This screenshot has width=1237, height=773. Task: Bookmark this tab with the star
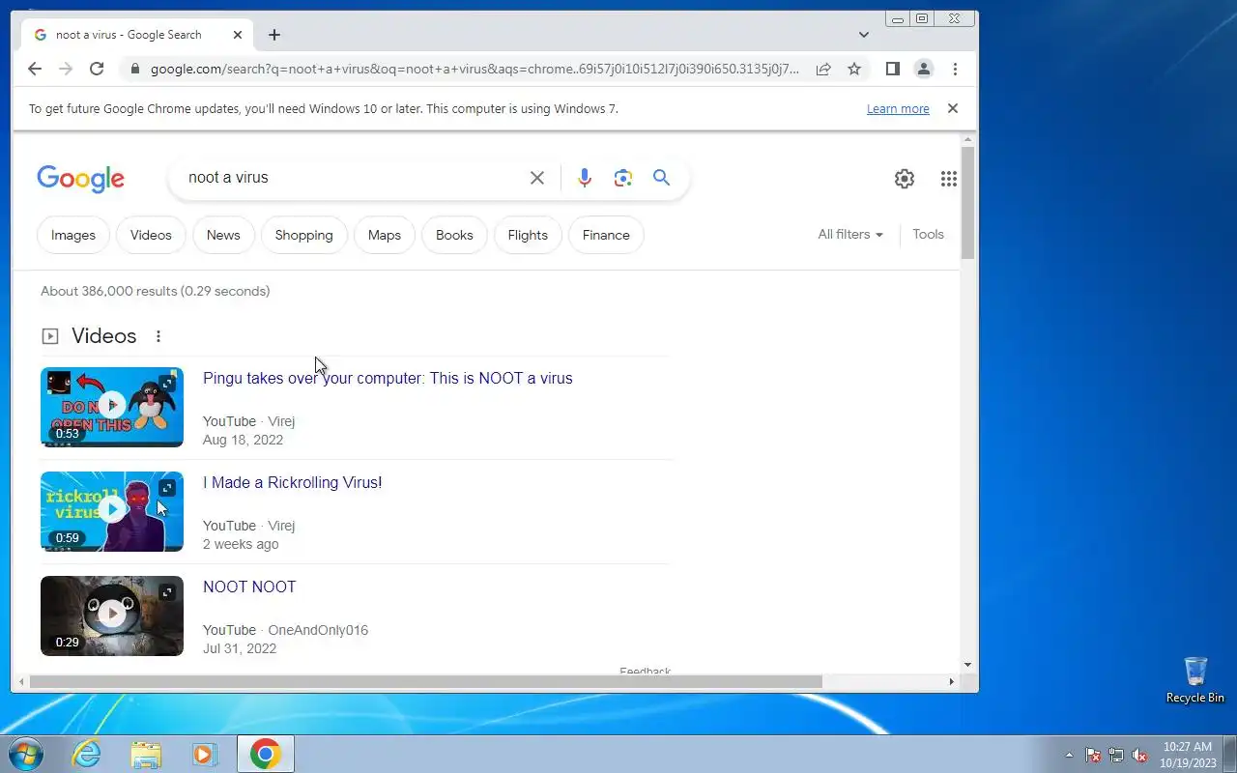[854, 69]
